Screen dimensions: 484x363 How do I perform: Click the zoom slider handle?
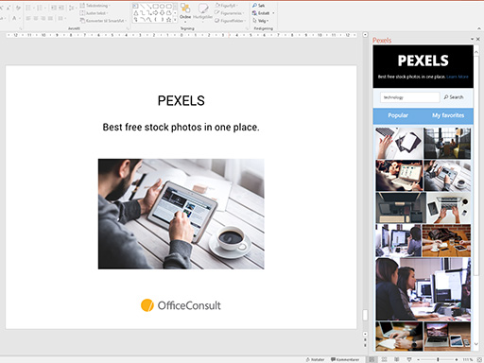[x=438, y=359]
